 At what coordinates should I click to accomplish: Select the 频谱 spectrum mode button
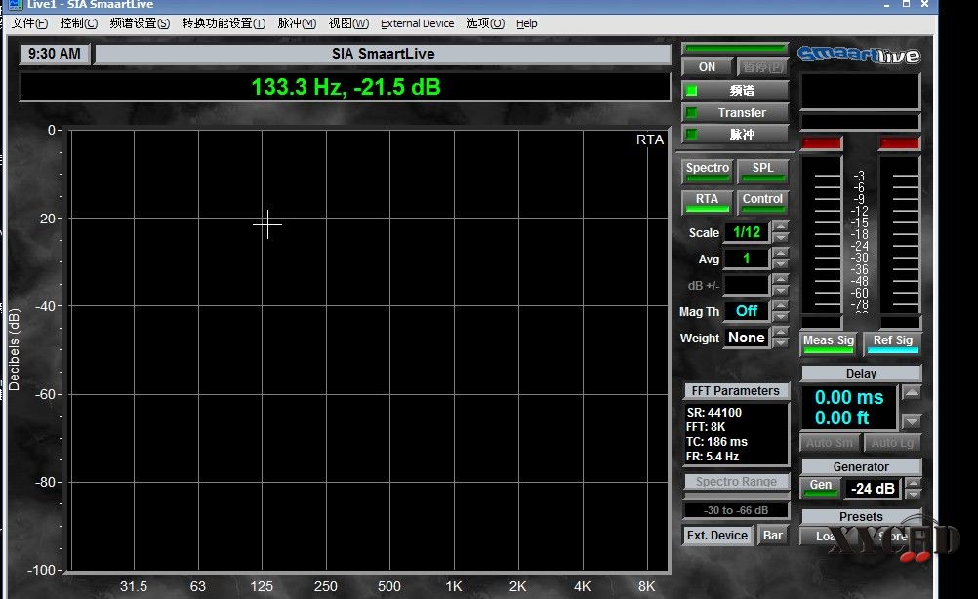pos(735,91)
